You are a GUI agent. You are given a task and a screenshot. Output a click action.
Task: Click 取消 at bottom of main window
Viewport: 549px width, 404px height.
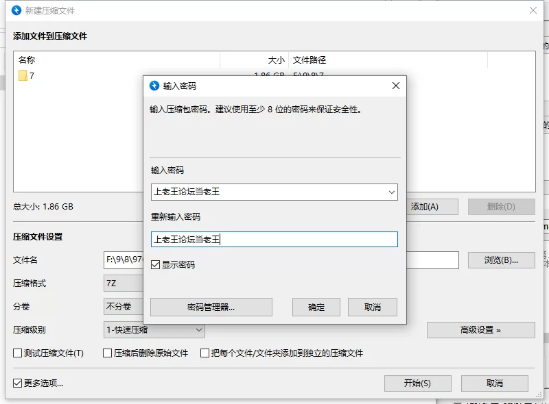click(x=495, y=383)
